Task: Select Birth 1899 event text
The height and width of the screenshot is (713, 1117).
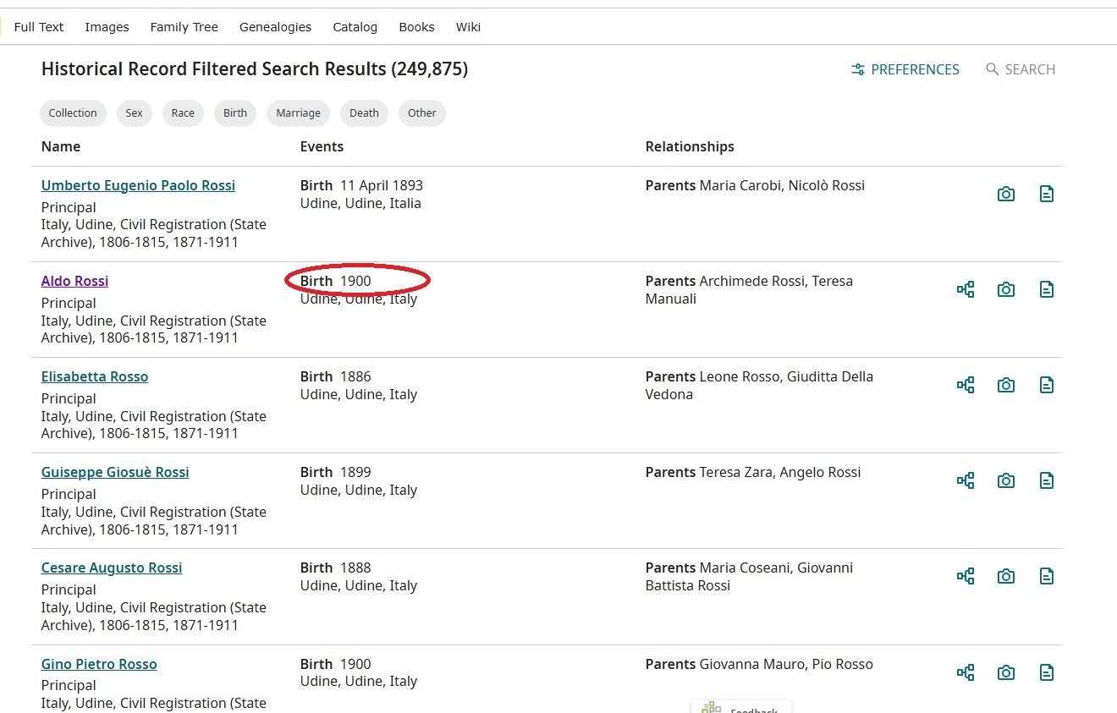Action: coord(336,473)
